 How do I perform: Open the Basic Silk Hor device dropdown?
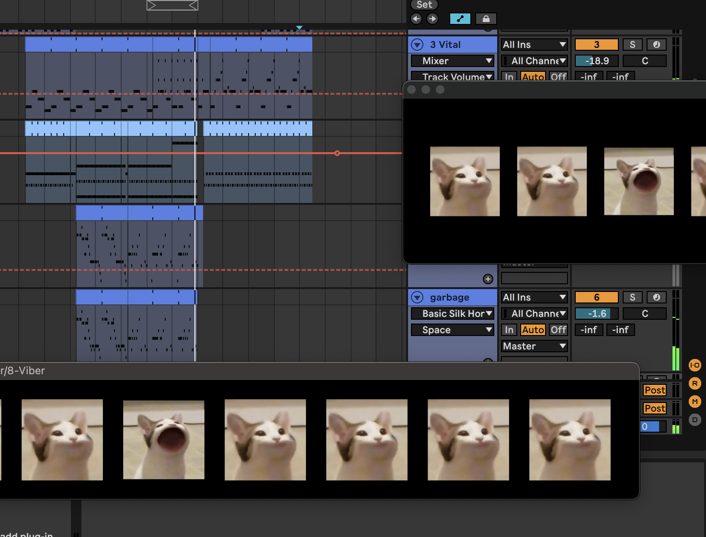(x=453, y=313)
